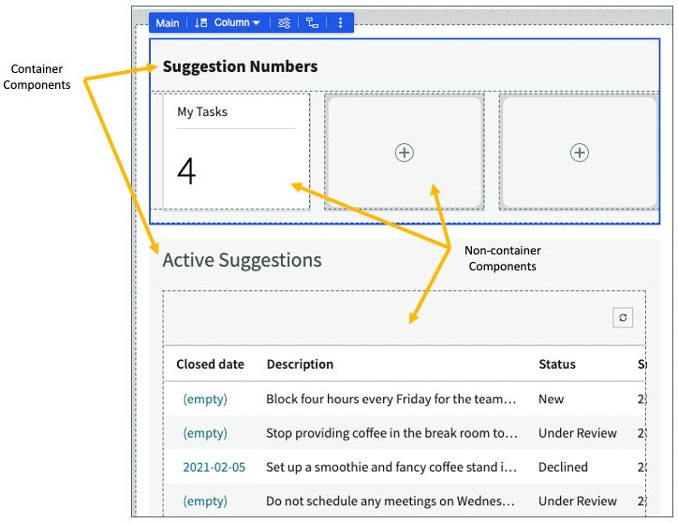Refresh the Active Suggestions list
This screenshot has width=678, height=523.
[623, 318]
